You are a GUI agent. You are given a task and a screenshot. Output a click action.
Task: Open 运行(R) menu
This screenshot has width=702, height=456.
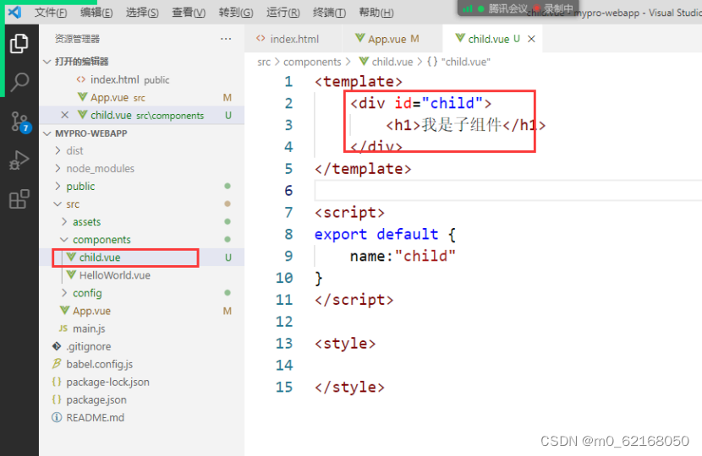click(283, 12)
